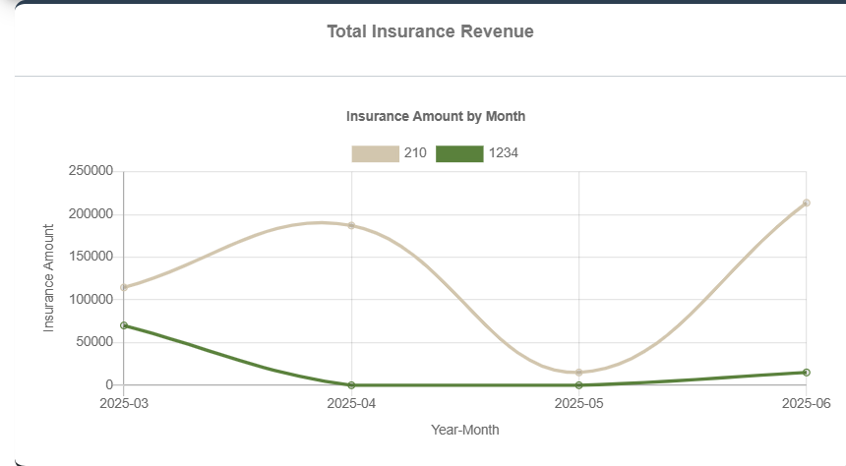This screenshot has width=846, height=466.
Task: Select the tan 210 data point at 2025-03
Action: 124,288
